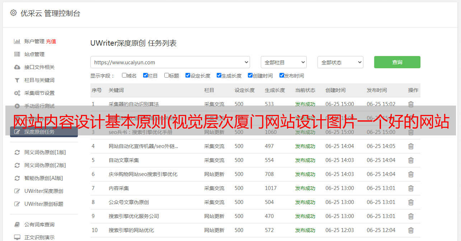Click the keyword 公众号文章伪原创 in row 8
The height and width of the screenshot is (241, 461).
129,202
